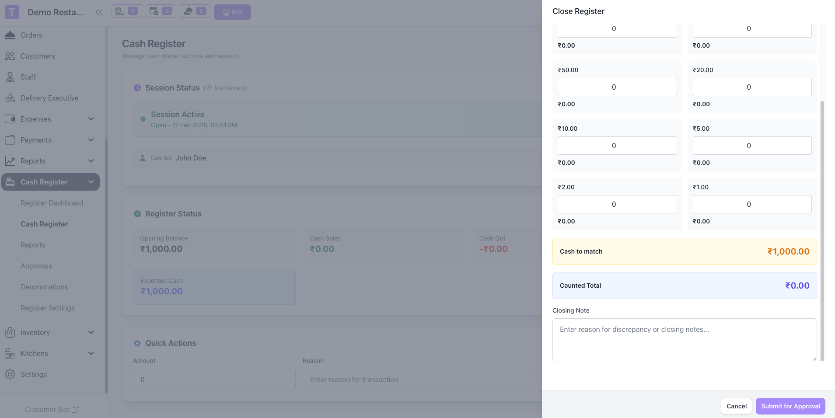Click the Close Register panel scrollbar
The image size is (835, 418).
coord(822,231)
